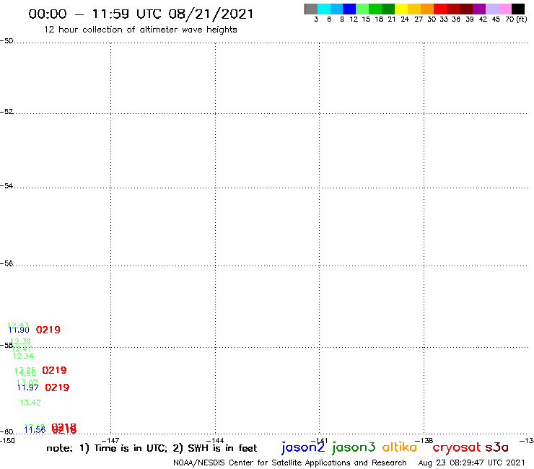Image resolution: width=534 pixels, height=469 pixels.
Task: Click the gray swatch in color scale
Action: pyautogui.click(x=311, y=9)
